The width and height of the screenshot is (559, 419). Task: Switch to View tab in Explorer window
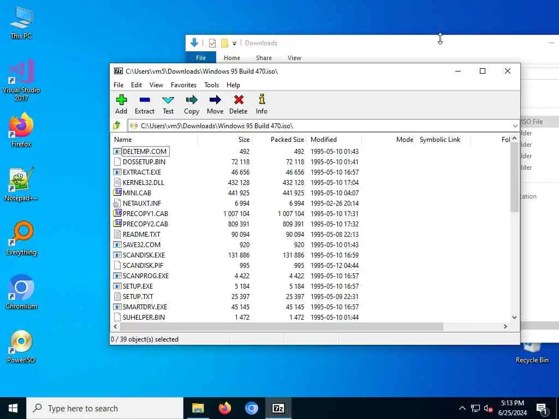click(294, 58)
